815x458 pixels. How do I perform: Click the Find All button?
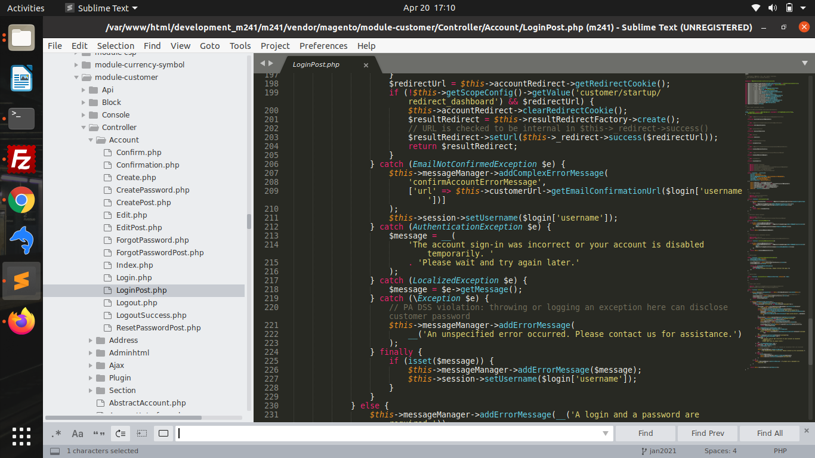pos(770,434)
